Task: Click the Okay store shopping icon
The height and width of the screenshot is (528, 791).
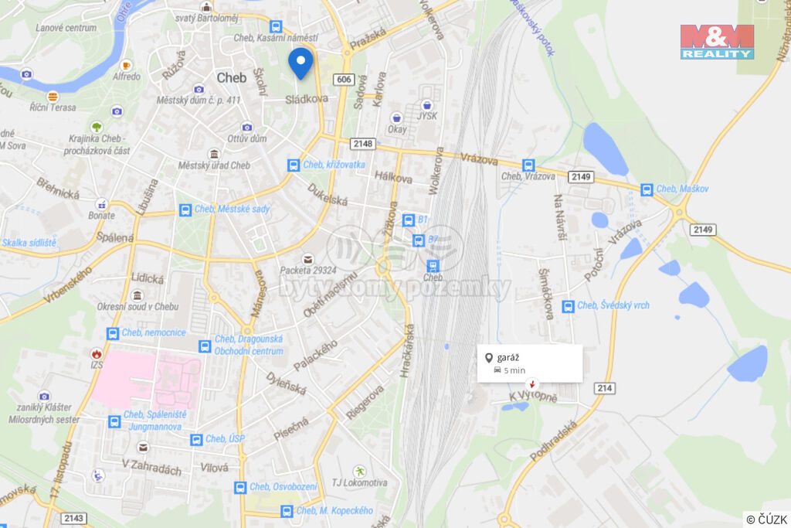Action: [396, 118]
